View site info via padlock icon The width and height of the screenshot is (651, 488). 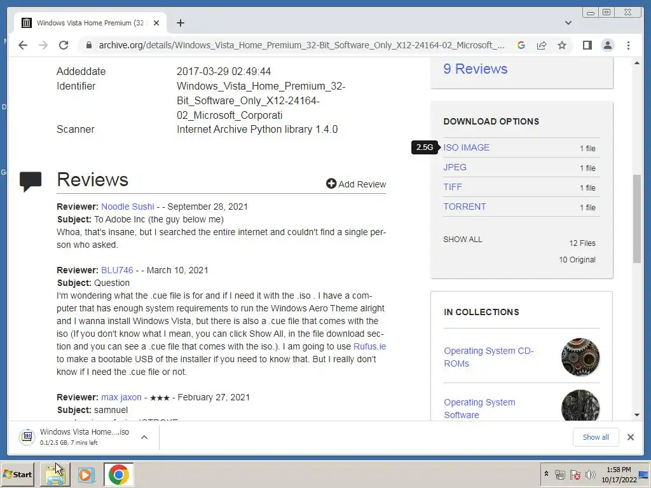[88, 45]
